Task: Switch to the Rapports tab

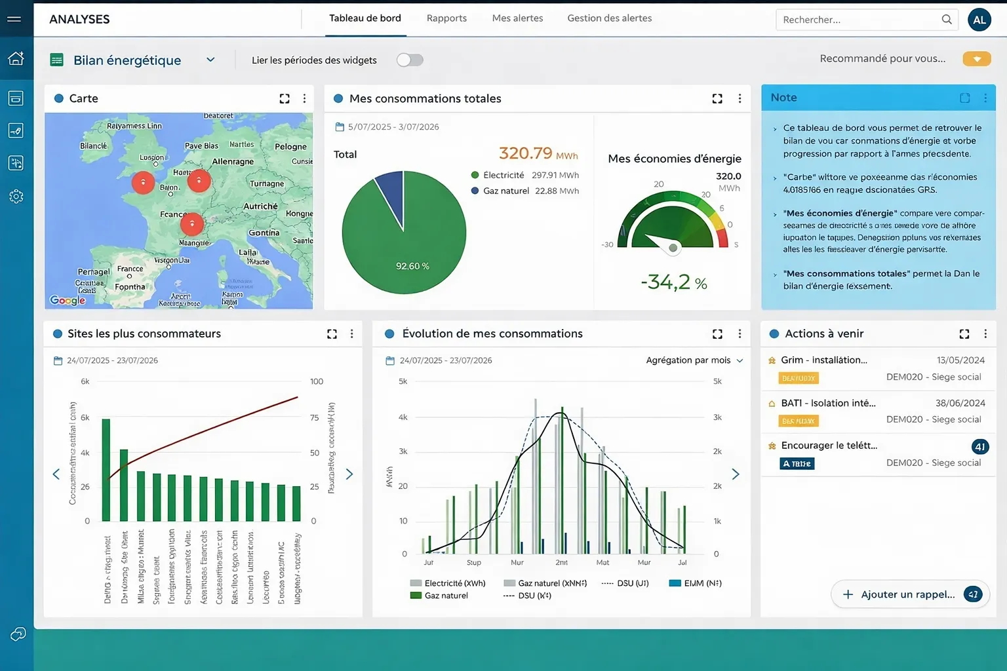Action: (446, 18)
